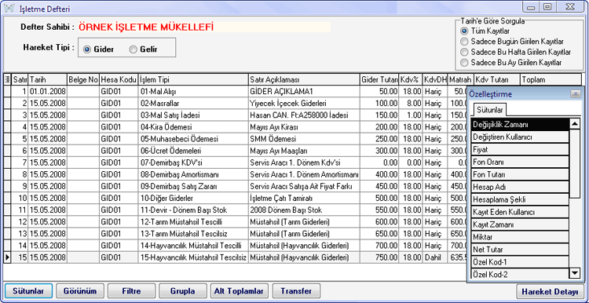
Task: Click scroll up arrow in column list
Action: click(575, 124)
